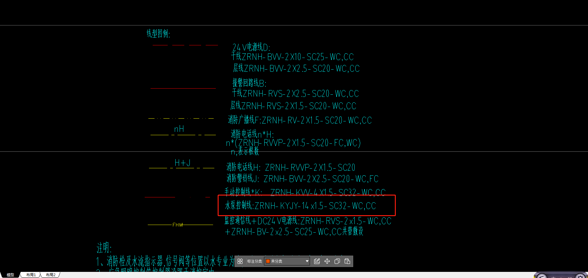Viewport: 588px width, 278px height.
Task: Select text 层线ZRNH-RVS-2X1.5-SC20-WC,CC
Action: [x=293, y=106]
